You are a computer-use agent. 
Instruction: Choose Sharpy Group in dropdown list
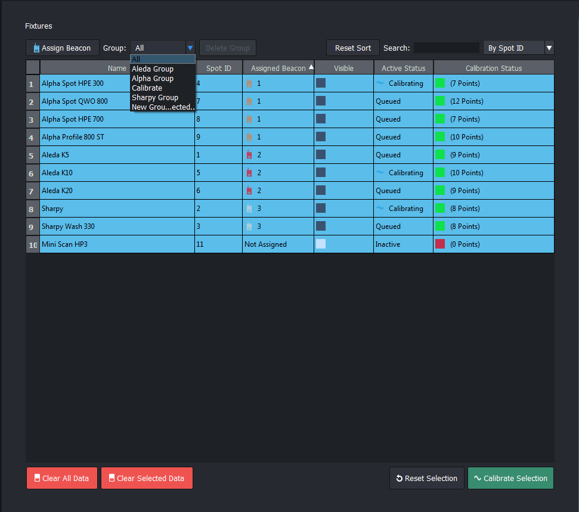(155, 98)
